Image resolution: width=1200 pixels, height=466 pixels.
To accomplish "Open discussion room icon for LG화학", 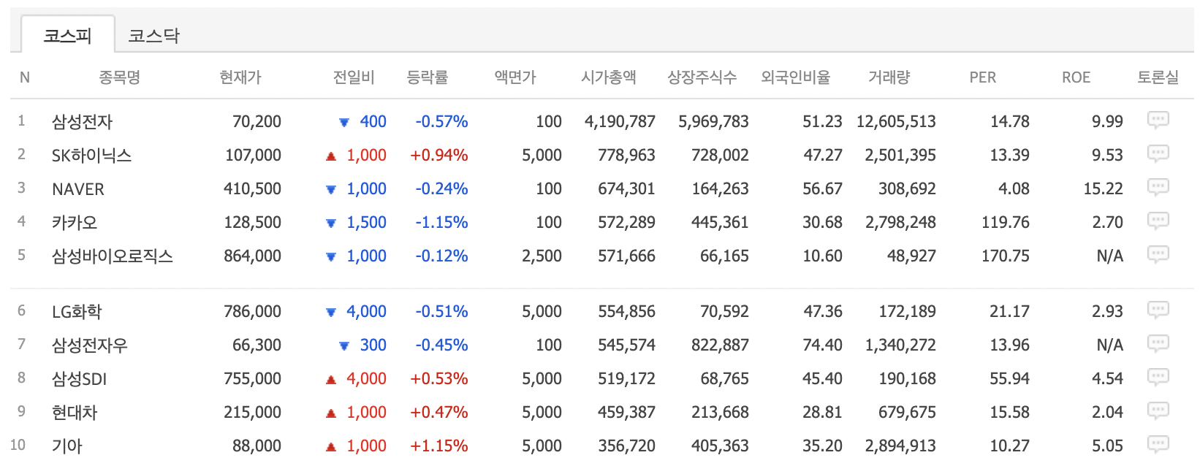I will click(x=1158, y=310).
